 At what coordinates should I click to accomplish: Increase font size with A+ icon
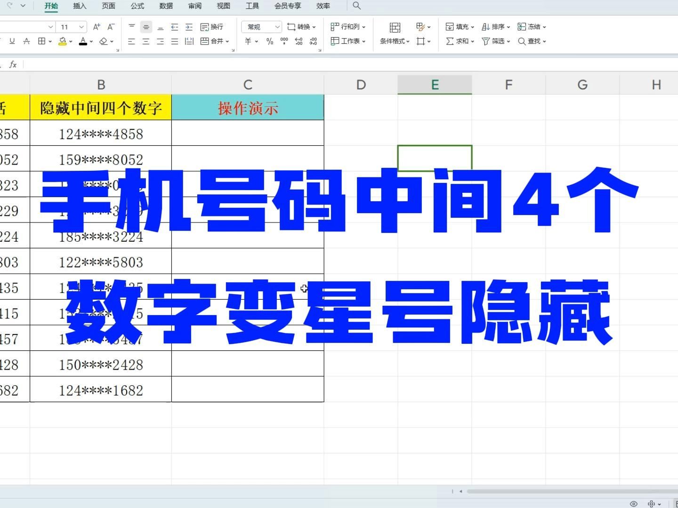point(97,27)
